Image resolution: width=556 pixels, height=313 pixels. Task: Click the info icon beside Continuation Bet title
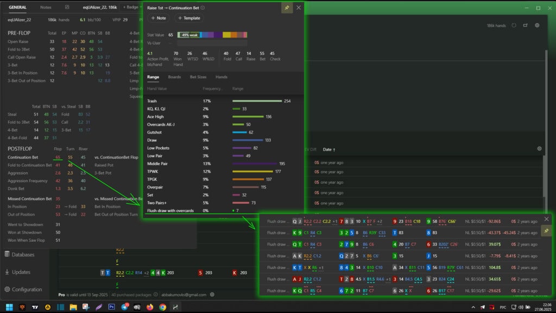click(x=203, y=8)
